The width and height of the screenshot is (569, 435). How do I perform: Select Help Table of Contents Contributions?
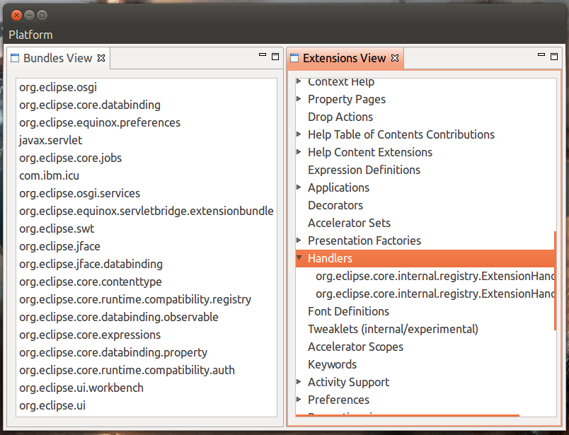pyautogui.click(x=401, y=134)
